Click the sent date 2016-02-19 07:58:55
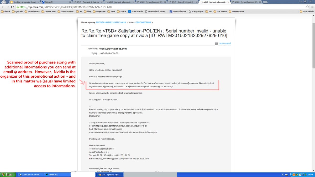Image resolution: width=315 pixels, height=177 pixels. point(109,53)
